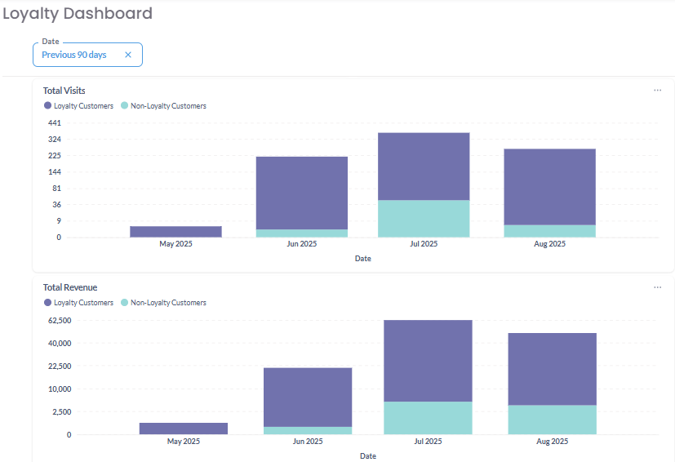Select Jul 2025 teal segment in Total Visits
This screenshot has width=675, height=462.
coord(424,219)
